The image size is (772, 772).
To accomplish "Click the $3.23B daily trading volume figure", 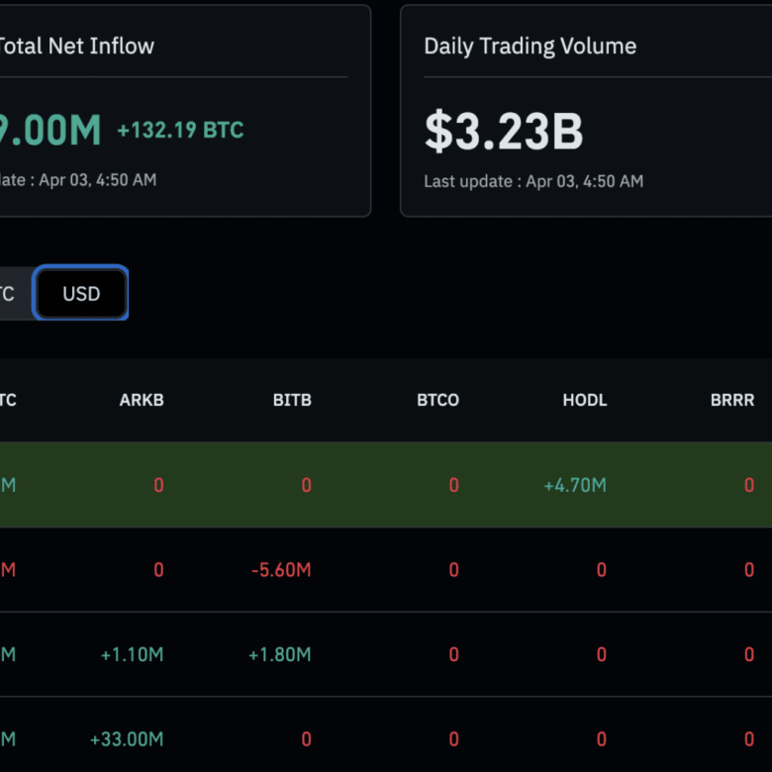I will (504, 132).
